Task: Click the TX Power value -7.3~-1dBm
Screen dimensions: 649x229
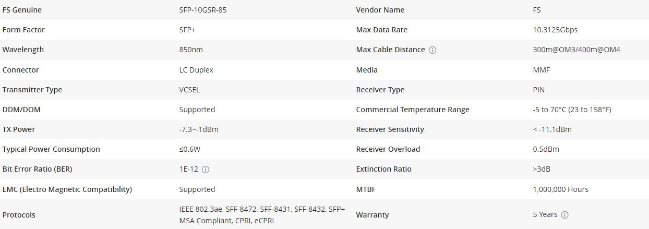Action: 199,129
